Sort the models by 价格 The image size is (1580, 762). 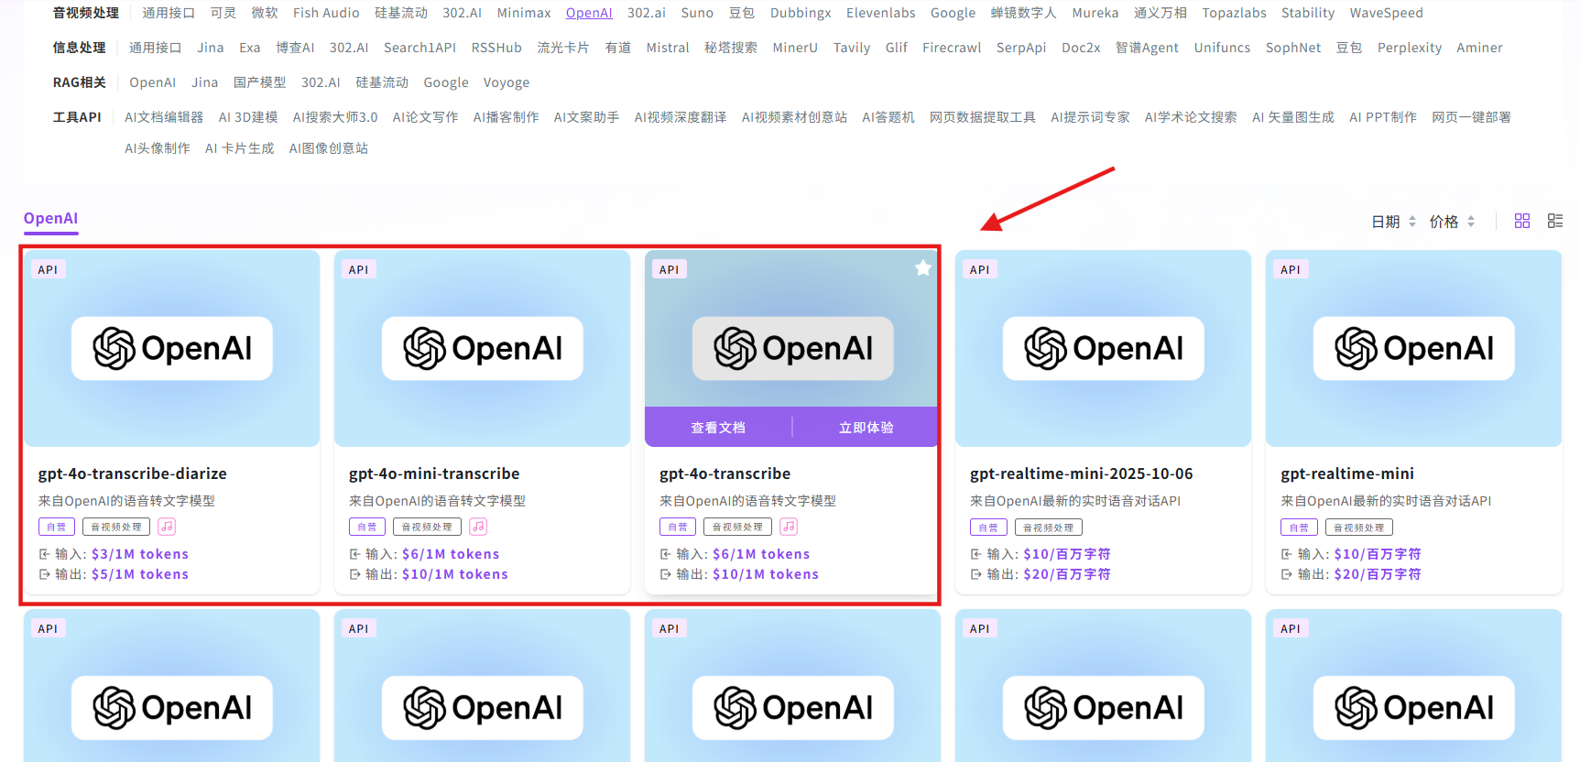click(x=1451, y=222)
